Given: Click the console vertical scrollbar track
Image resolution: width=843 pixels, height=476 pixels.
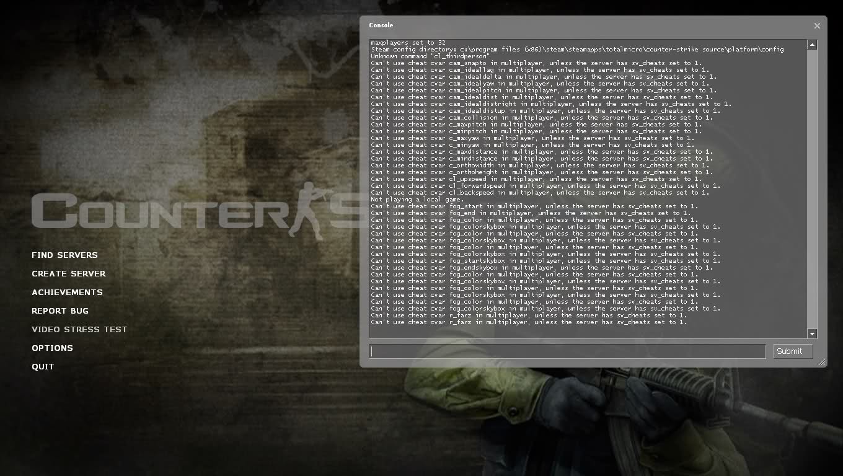Looking at the screenshot, I should coord(812,186).
